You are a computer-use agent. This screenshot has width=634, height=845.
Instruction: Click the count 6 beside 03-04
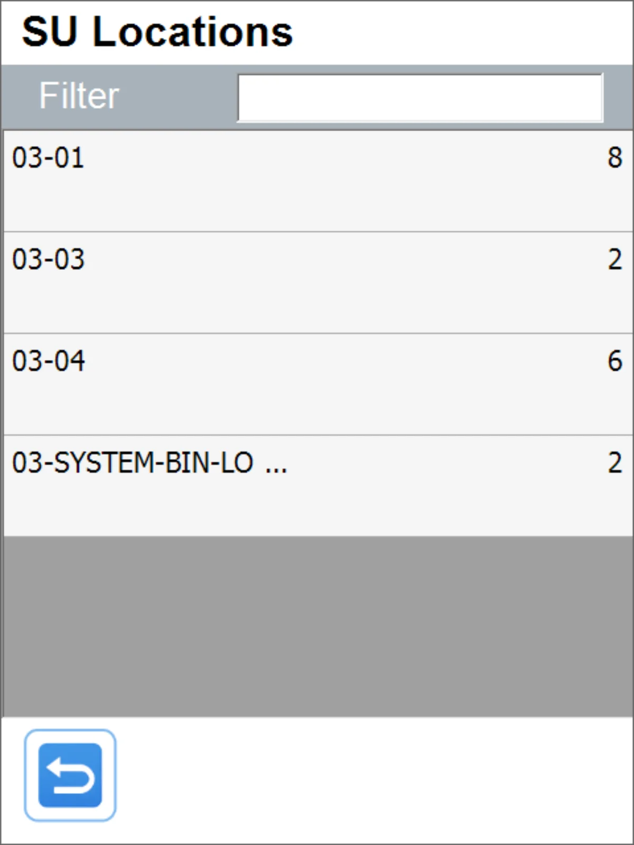614,361
